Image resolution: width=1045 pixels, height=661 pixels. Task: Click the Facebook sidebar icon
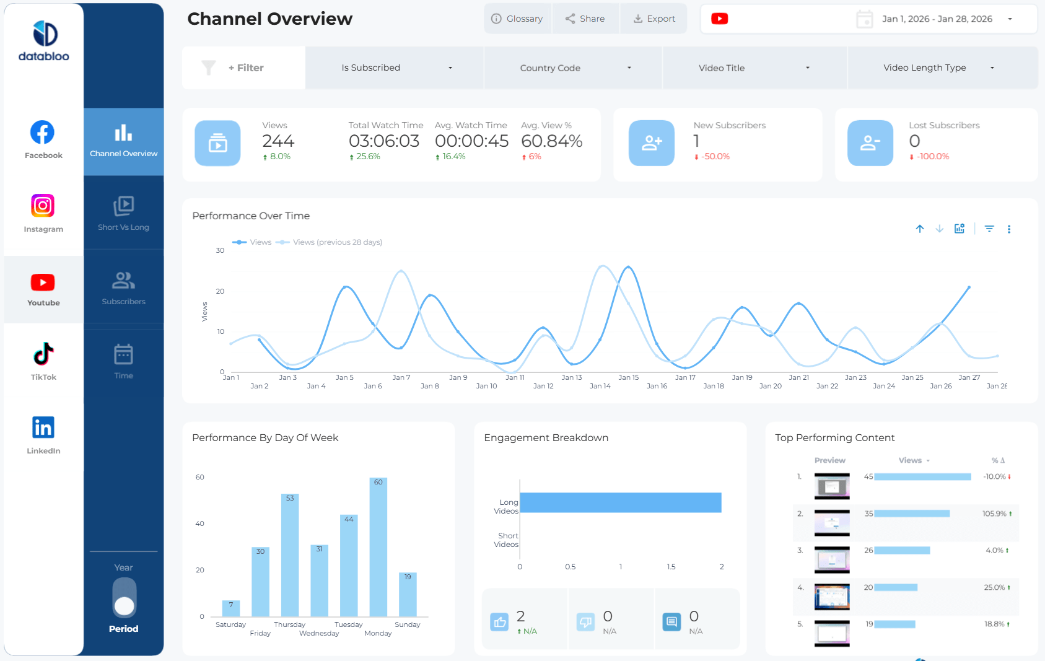43,139
